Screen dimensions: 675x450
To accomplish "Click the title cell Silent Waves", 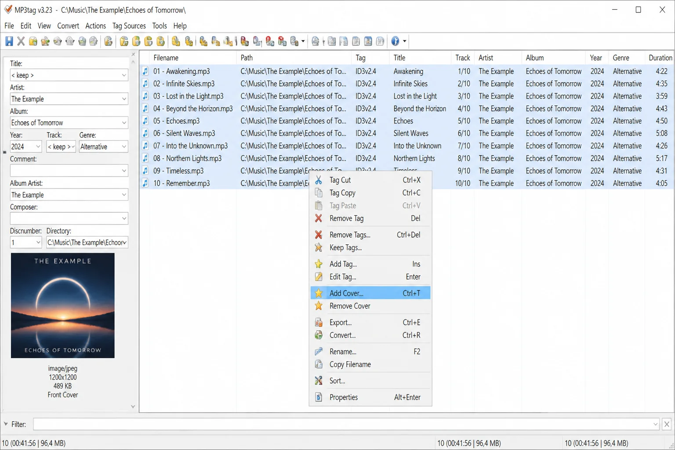I will [x=411, y=133].
